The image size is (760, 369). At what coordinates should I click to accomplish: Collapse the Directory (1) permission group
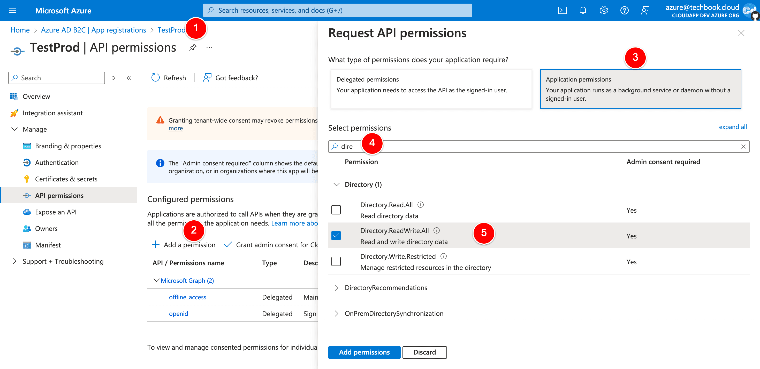336,184
